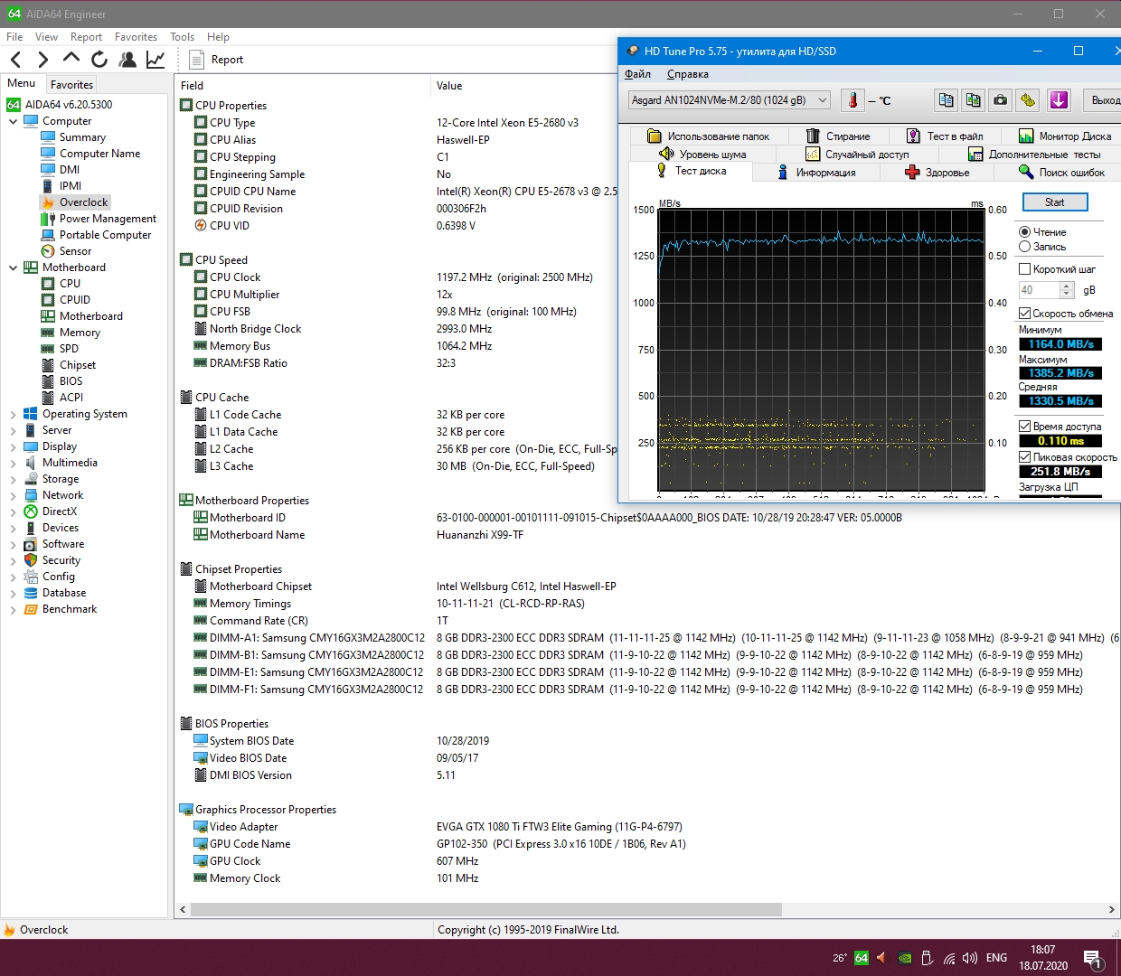This screenshot has width=1121, height=976.
Task: Click the Report toolbar button
Action: (217, 60)
